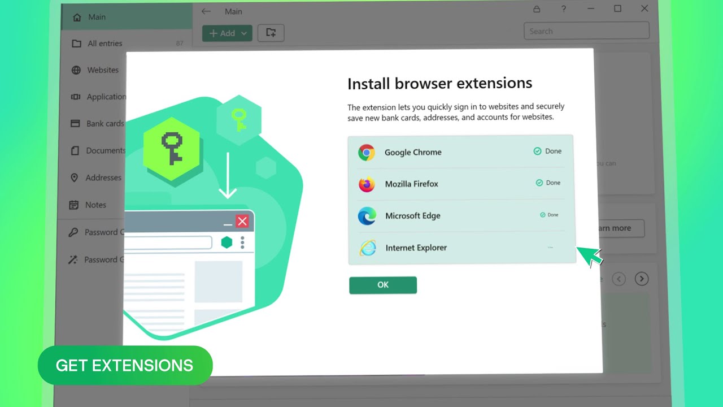Click the next arrow circle button
Image resolution: width=723 pixels, height=407 pixels.
pyautogui.click(x=641, y=279)
